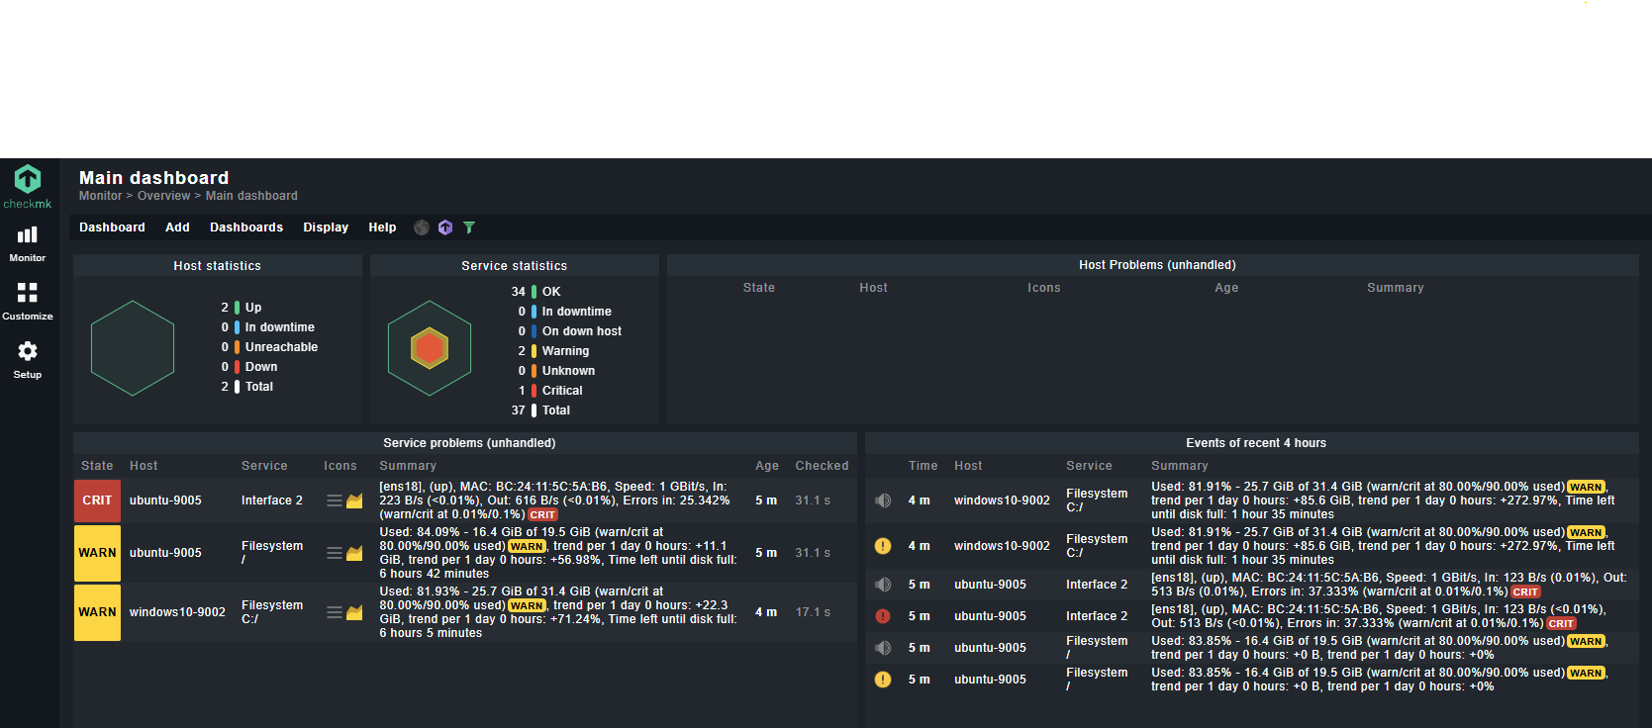This screenshot has width=1652, height=728.
Task: Click the Service statistics hexagon chart
Action: [430, 348]
